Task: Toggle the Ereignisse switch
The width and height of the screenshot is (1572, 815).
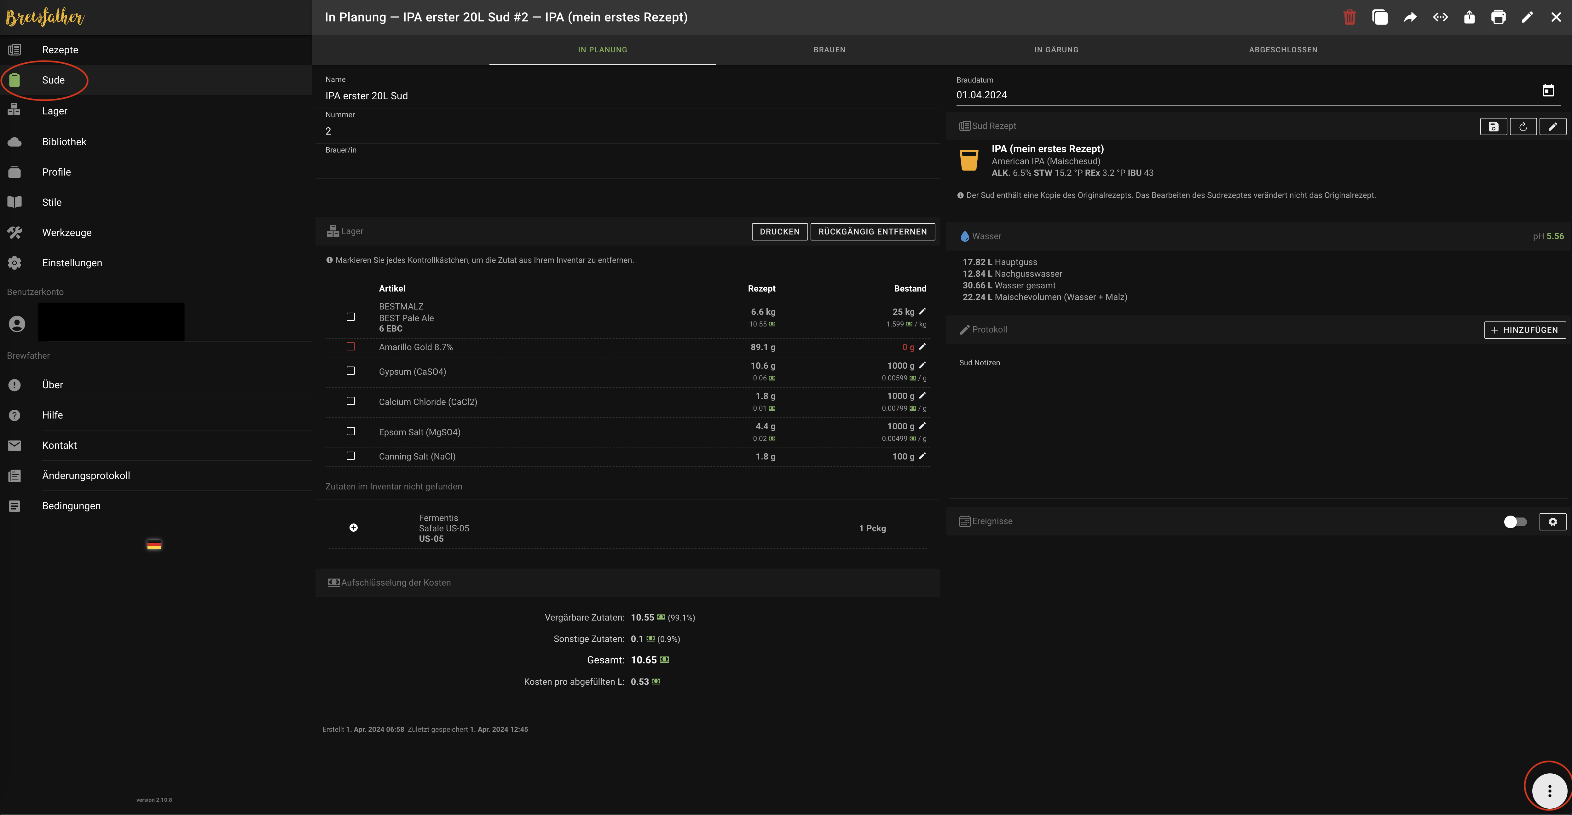Action: coord(1515,522)
